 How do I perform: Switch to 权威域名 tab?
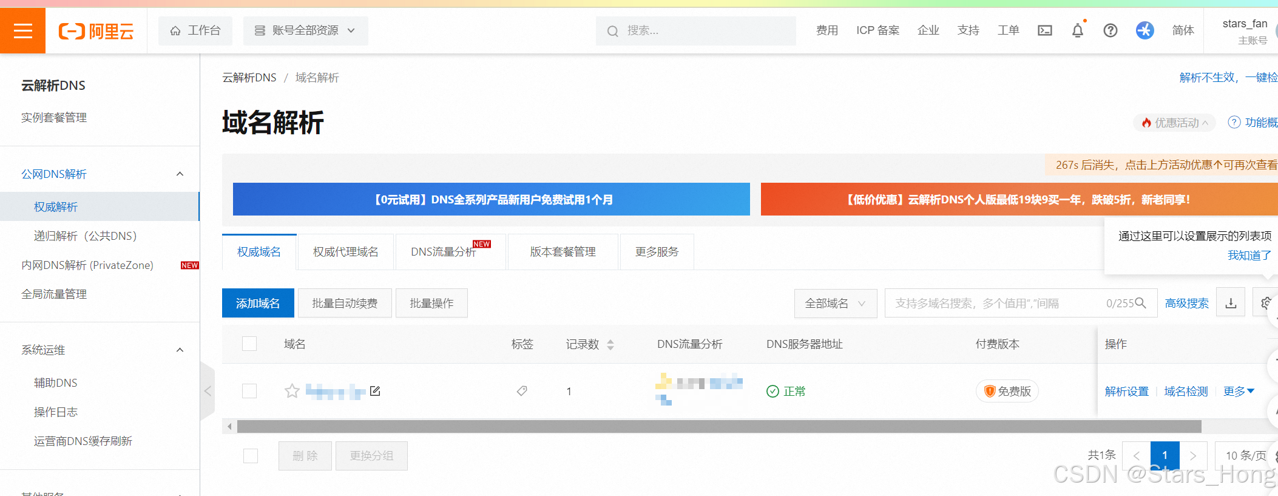pos(259,252)
